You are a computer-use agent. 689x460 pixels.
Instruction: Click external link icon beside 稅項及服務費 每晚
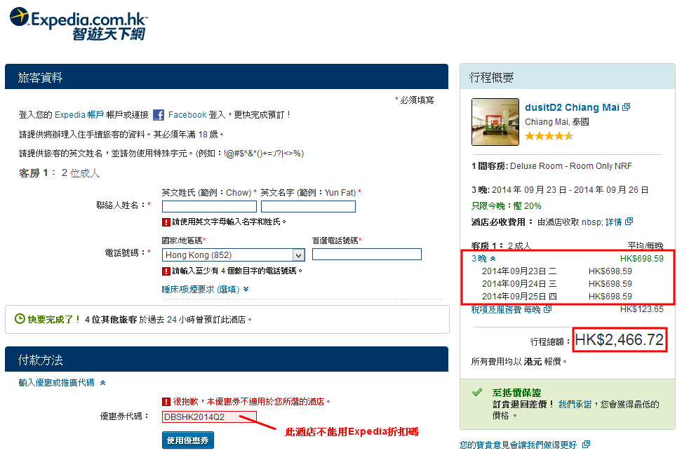click(x=547, y=309)
